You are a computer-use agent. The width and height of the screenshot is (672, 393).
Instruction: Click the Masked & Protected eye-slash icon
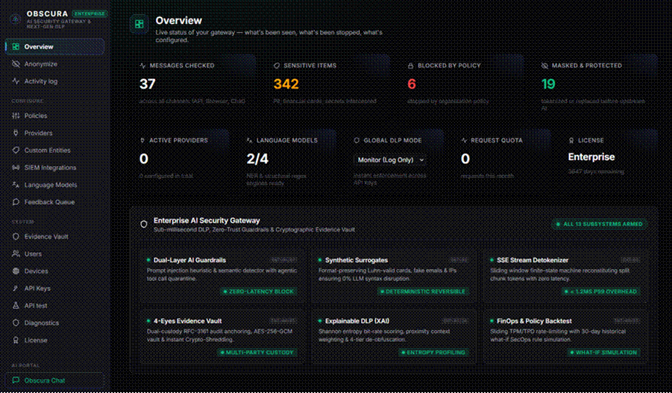544,66
